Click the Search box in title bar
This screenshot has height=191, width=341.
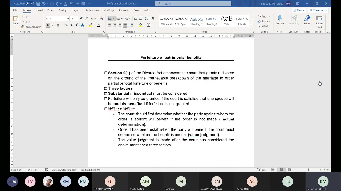click(x=193, y=3)
